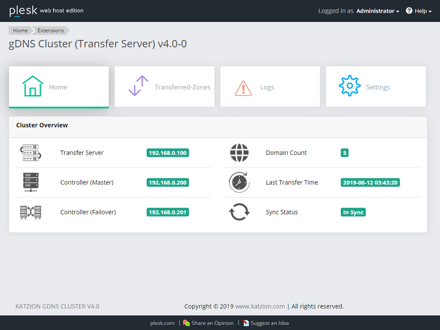Click the KATZION GDNS CLUSTER V4.0 text

(57, 306)
